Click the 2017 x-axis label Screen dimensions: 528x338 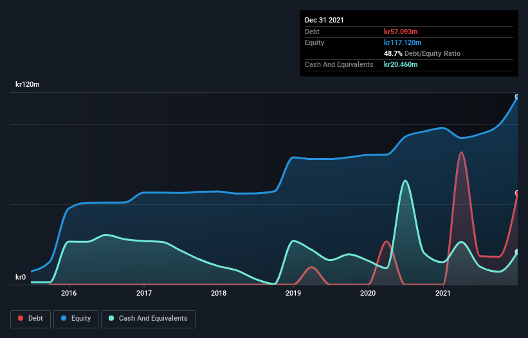click(144, 293)
